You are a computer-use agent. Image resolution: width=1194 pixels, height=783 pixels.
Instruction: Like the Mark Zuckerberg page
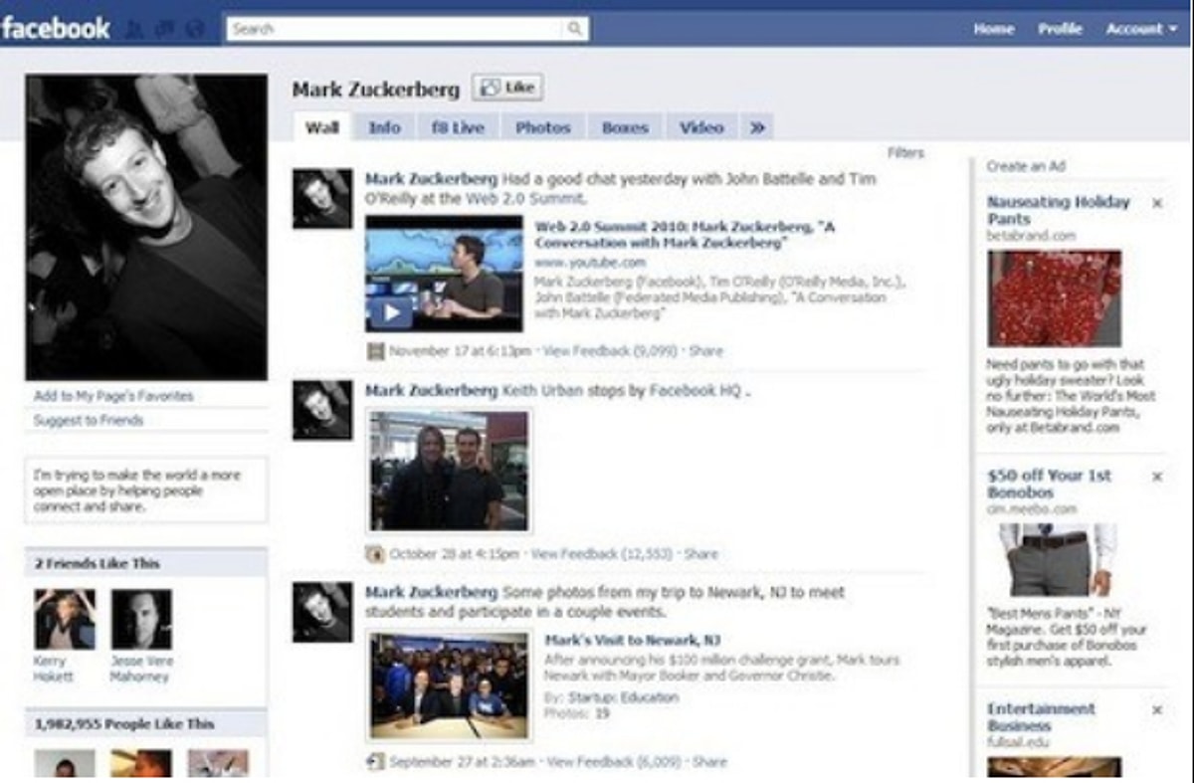click(x=507, y=88)
